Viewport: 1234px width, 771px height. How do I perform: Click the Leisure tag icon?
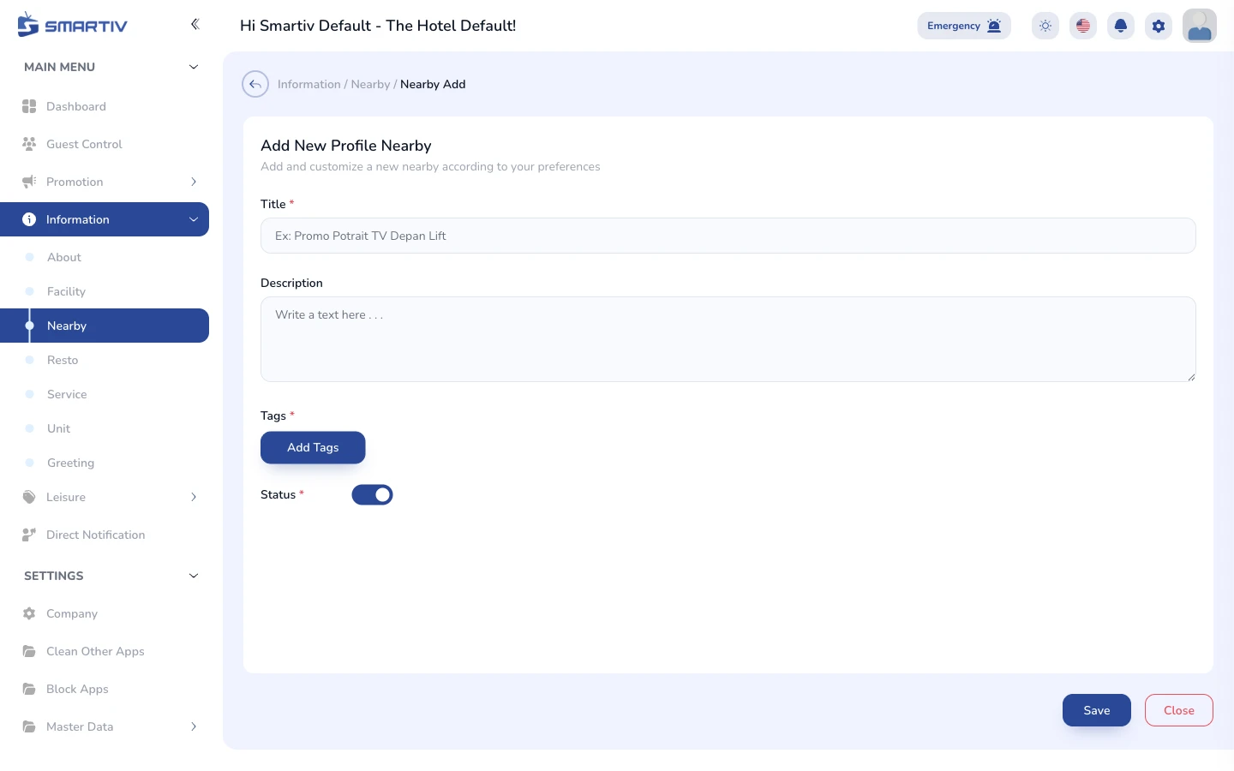click(29, 497)
